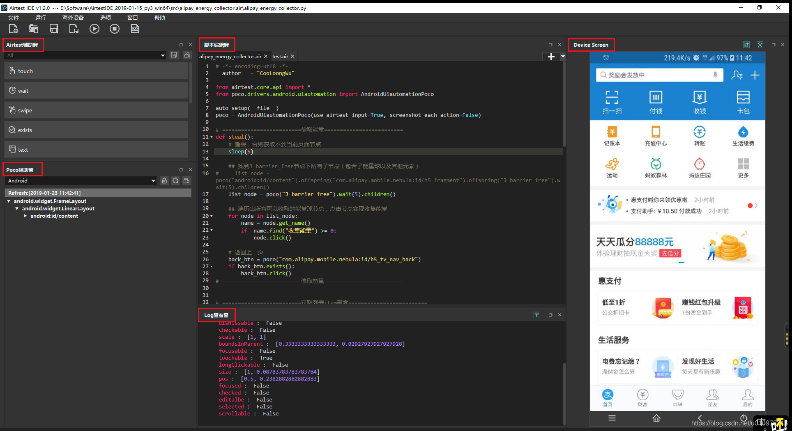Image resolution: width=792 pixels, height=431 pixels.
Task: Open the 帮助 menu
Action: pos(160,18)
